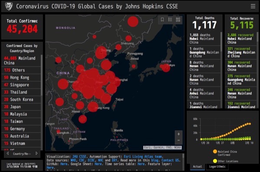Zoom in with the map plus button
The image size is (260, 172).
tap(179, 134)
